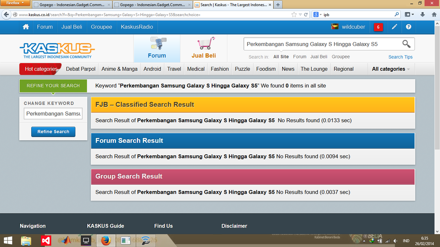Image resolution: width=440 pixels, height=247 pixels.
Task: Click the volume speaker tray icon
Action: (x=395, y=241)
